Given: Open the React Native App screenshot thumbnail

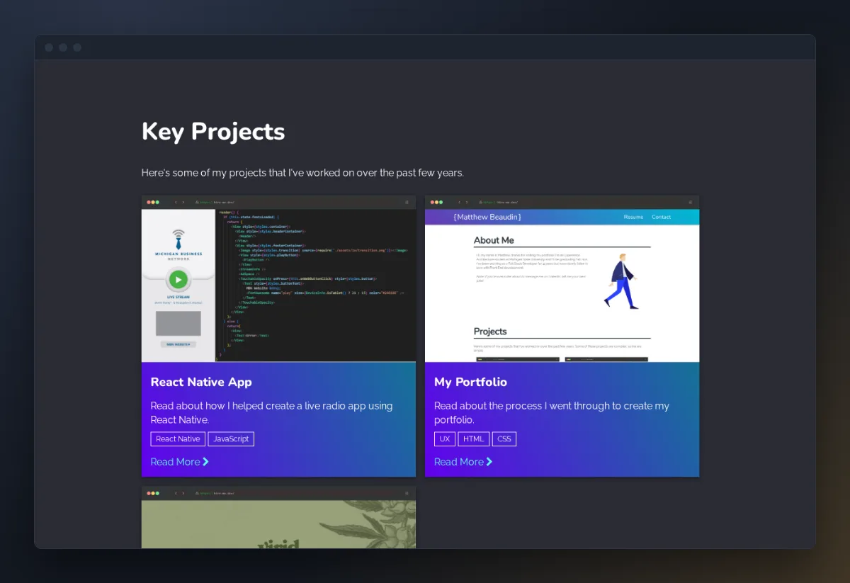Looking at the screenshot, I should pyautogui.click(x=278, y=279).
